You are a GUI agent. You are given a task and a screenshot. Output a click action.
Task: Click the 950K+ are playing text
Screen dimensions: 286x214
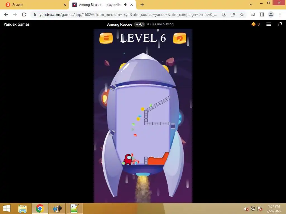coord(160,24)
